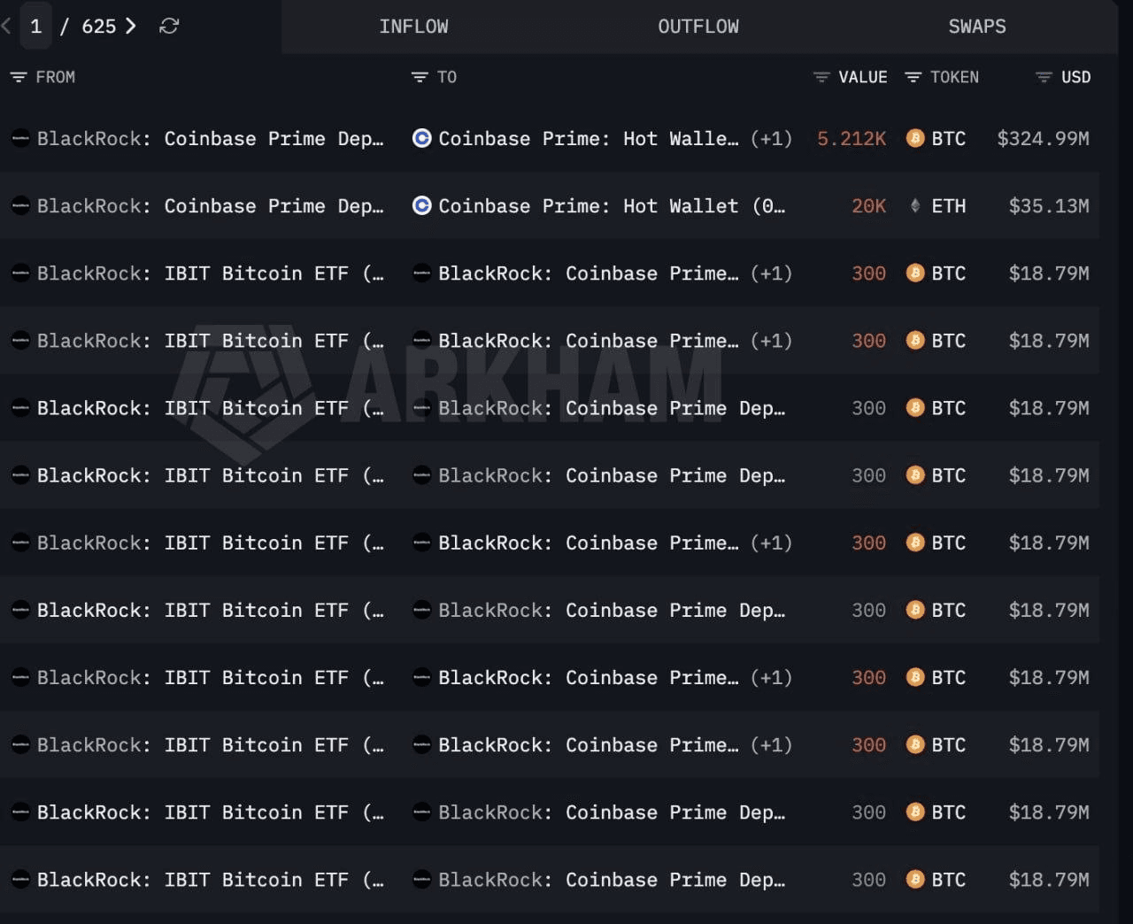
Task: Click BlackRock sender icon in the 5.212K BTC row
Action: tap(20, 138)
